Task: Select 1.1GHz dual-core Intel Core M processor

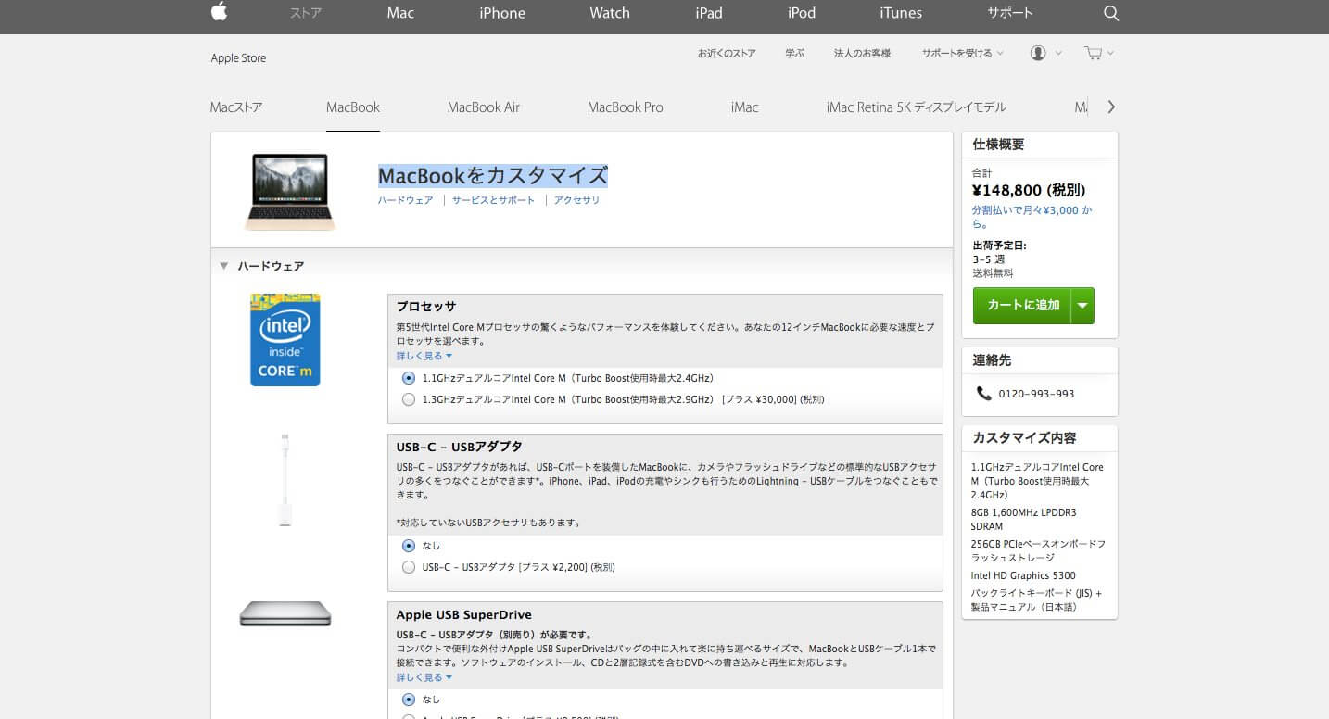Action: 409,378
